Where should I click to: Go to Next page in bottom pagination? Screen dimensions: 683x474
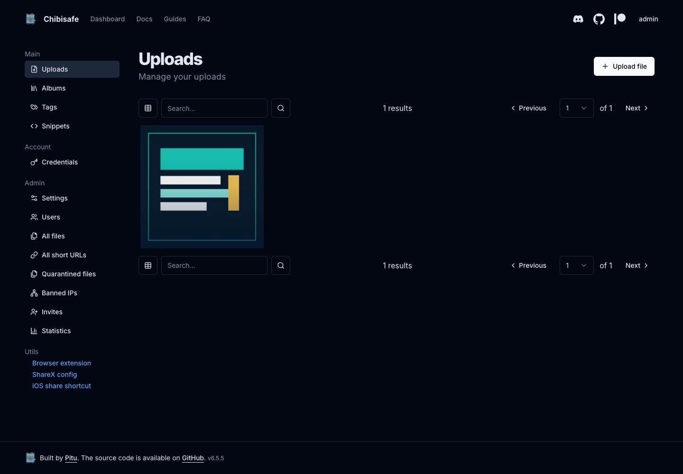tap(637, 265)
